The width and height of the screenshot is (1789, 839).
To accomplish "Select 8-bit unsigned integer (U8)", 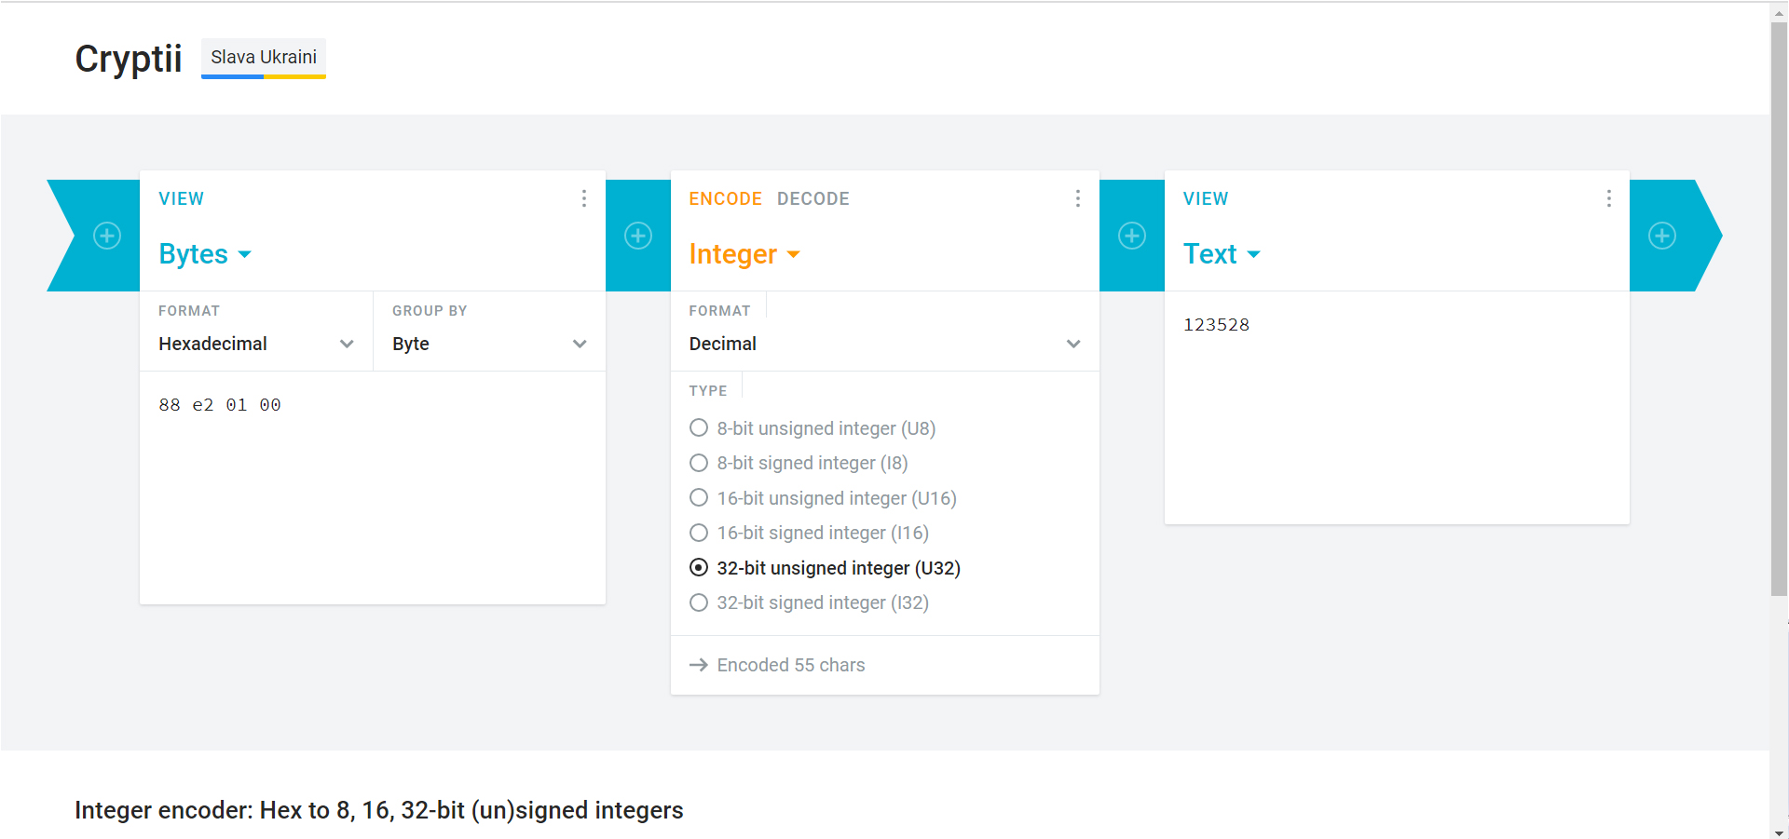I will point(813,428).
